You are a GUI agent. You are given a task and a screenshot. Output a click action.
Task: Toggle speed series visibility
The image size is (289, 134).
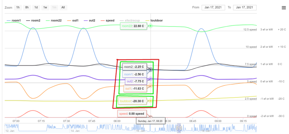pyautogui.click(x=107, y=20)
